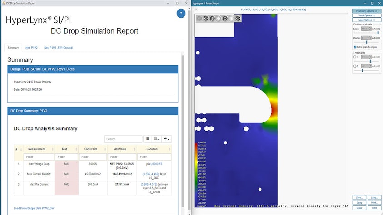The width and height of the screenshot is (383, 215).
Task: Click Load button in PowerScope
Action: (374, 197)
